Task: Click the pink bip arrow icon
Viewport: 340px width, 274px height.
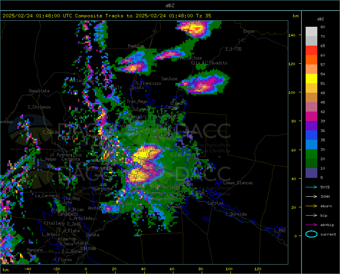Action: tap(311, 216)
